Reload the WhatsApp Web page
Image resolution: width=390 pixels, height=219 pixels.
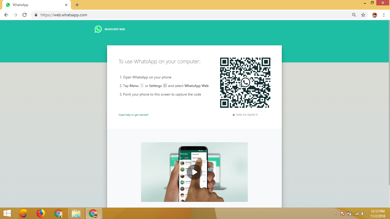pyautogui.click(x=25, y=15)
